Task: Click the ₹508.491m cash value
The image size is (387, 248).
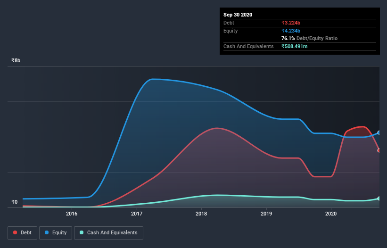Action: pyautogui.click(x=295, y=46)
